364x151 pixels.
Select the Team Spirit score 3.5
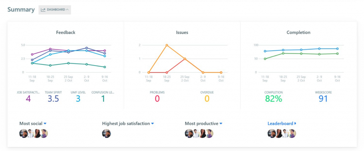click(x=53, y=99)
